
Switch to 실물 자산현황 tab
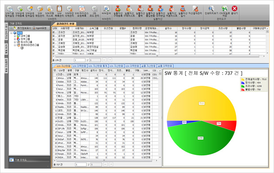(148, 66)
